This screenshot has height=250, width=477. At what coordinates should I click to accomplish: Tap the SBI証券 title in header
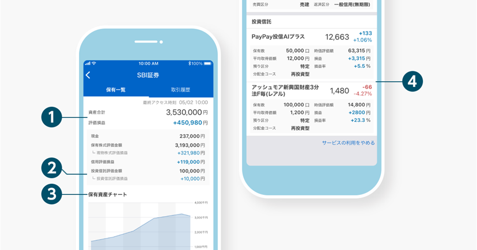pyautogui.click(x=148, y=75)
